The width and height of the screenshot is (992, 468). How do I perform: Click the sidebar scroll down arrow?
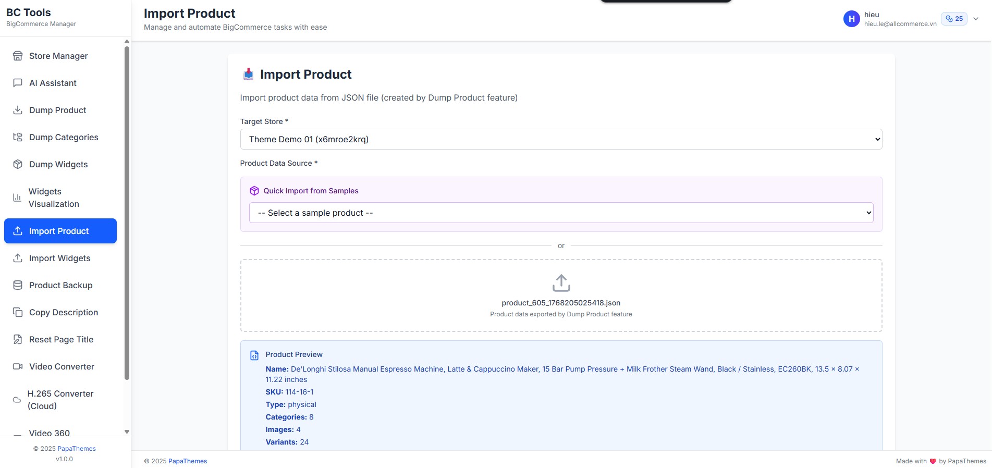pyautogui.click(x=127, y=432)
